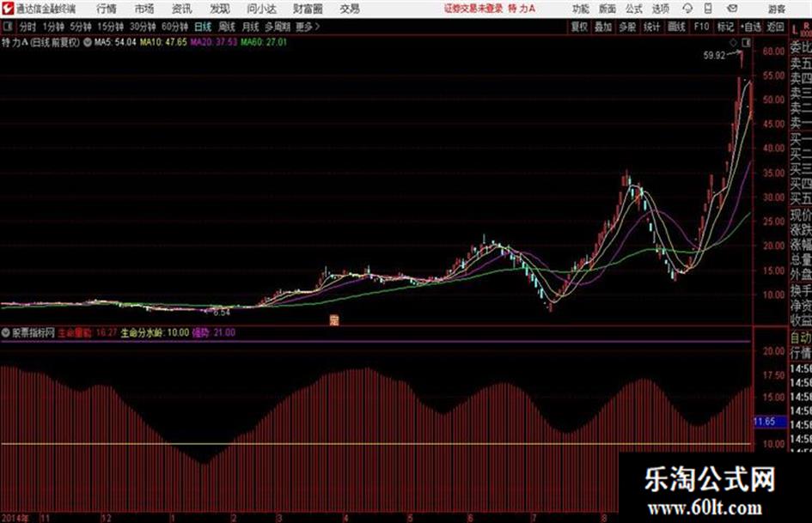Click the 59.92 high price label
Image resolution: width=812 pixels, height=523 pixels.
(x=714, y=56)
